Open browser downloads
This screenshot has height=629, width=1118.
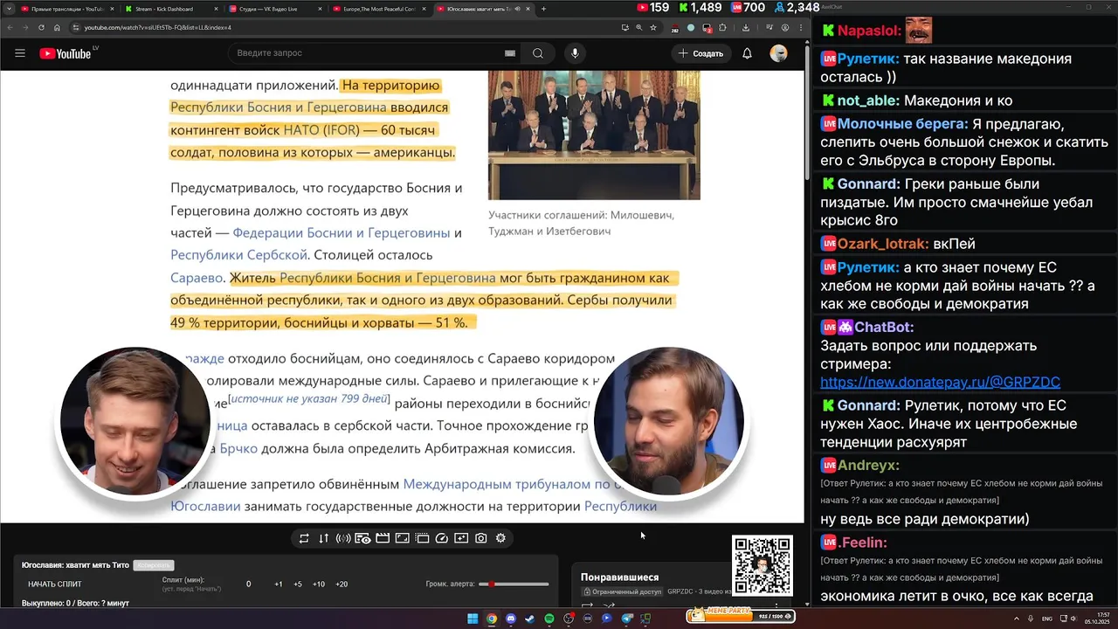click(x=745, y=27)
